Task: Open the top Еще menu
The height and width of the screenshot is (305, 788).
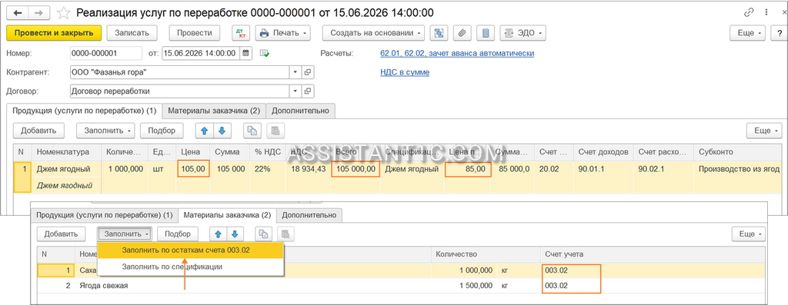Action: click(747, 33)
